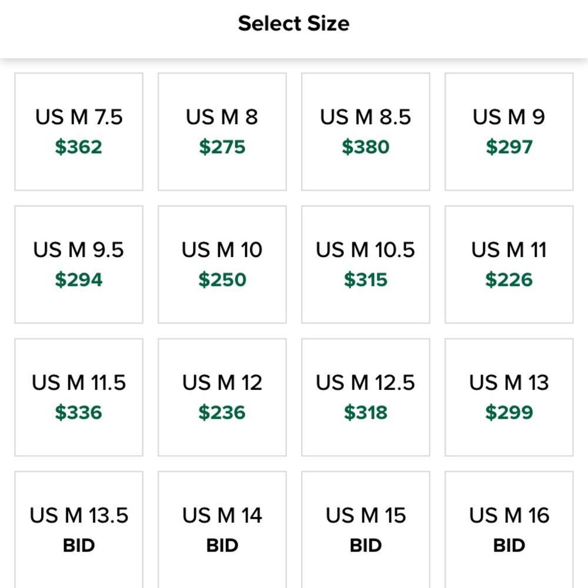Select US M 11.5 priced $336

[79, 397]
